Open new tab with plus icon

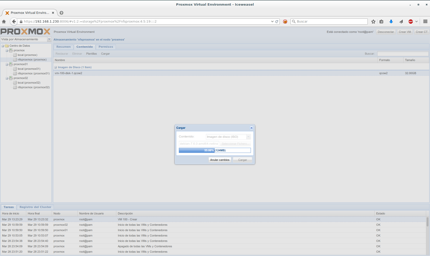click(x=62, y=13)
